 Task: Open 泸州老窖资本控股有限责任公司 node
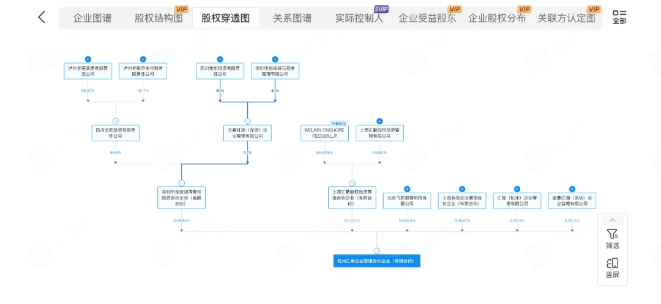tap(143, 71)
